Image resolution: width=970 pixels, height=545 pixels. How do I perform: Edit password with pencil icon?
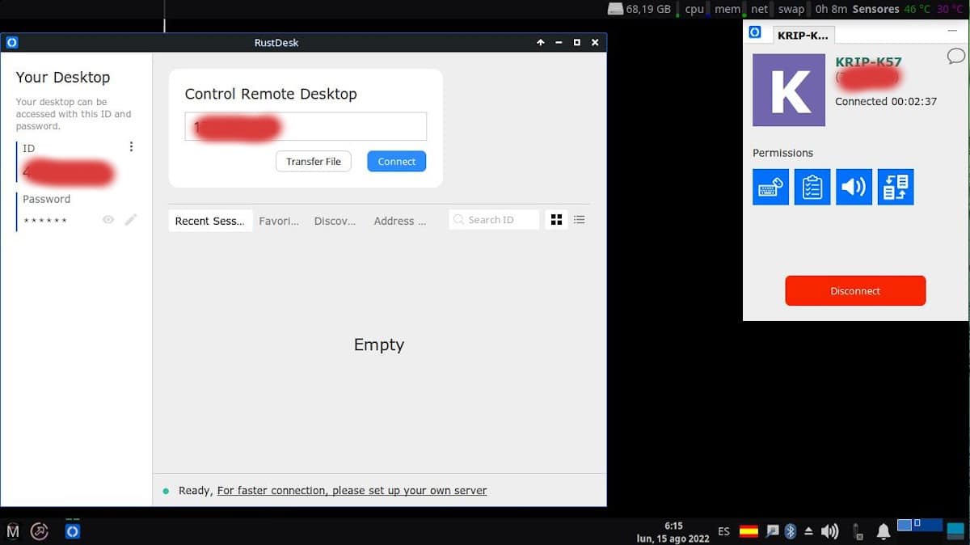pyautogui.click(x=131, y=220)
